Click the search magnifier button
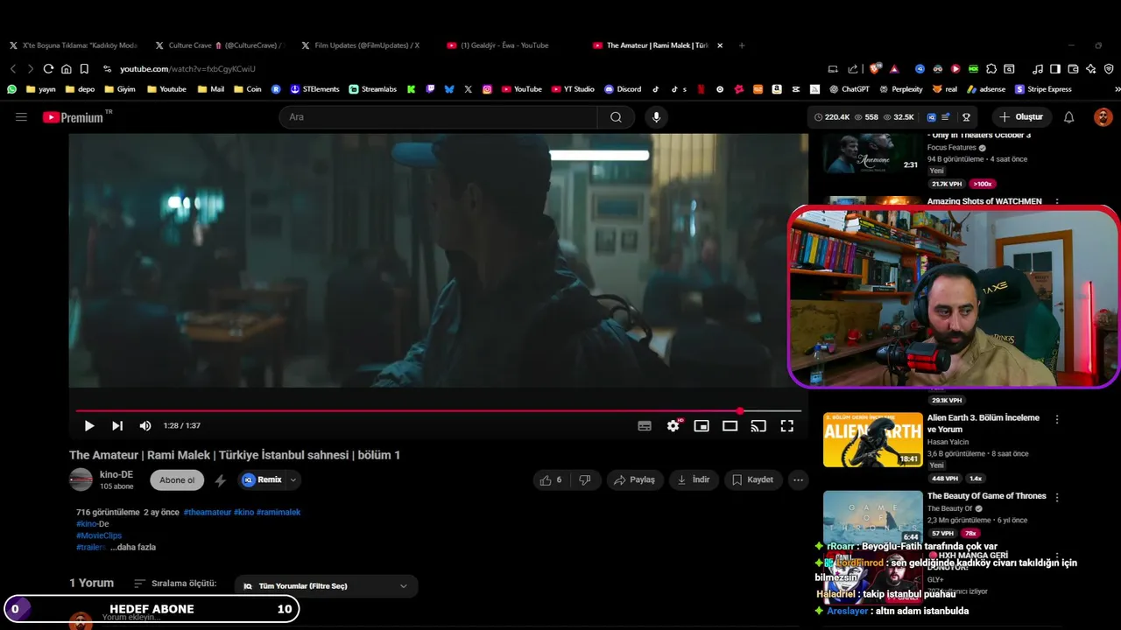 pos(617,117)
